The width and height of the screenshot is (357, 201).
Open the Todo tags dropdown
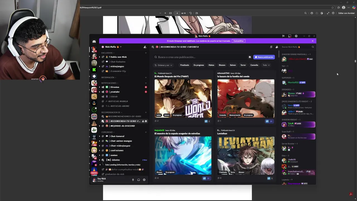(266, 65)
